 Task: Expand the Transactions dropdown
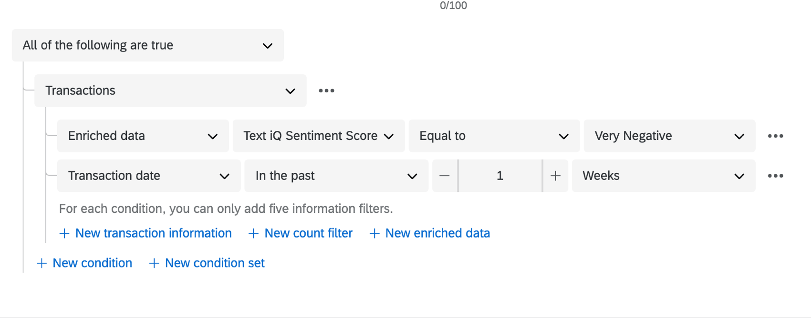(170, 90)
